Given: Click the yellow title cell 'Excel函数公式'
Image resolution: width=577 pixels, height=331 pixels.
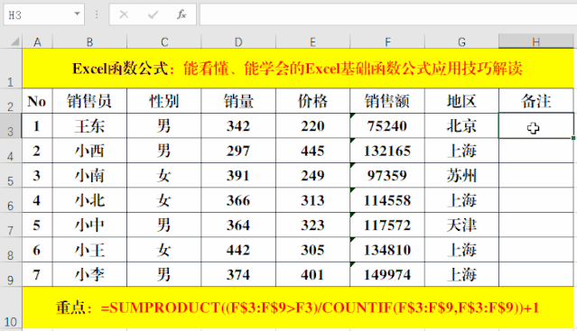Looking at the screenshot, I should click(x=298, y=69).
